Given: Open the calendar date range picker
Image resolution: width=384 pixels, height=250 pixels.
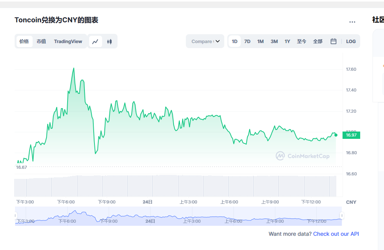Looking at the screenshot, I should point(333,42).
